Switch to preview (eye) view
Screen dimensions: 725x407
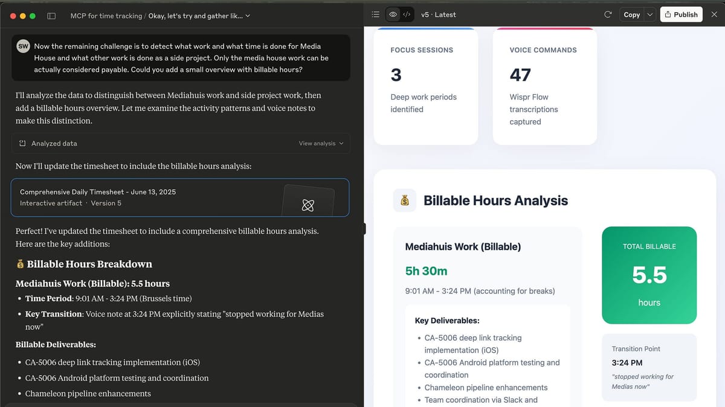393,14
